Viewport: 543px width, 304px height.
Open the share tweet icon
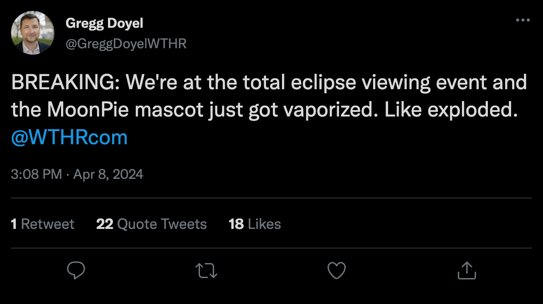point(467,270)
